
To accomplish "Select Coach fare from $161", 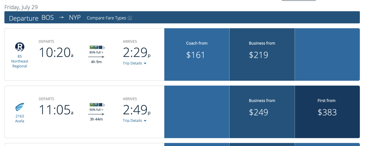I will pyautogui.click(x=197, y=54).
